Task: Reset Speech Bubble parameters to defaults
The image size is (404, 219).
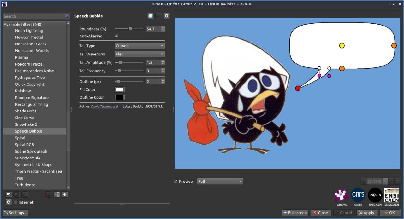Action: pyautogui.click(x=166, y=16)
